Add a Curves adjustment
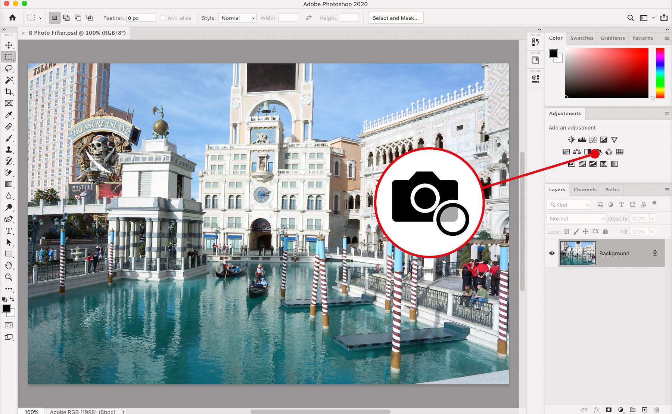The image size is (672, 414). pos(593,140)
